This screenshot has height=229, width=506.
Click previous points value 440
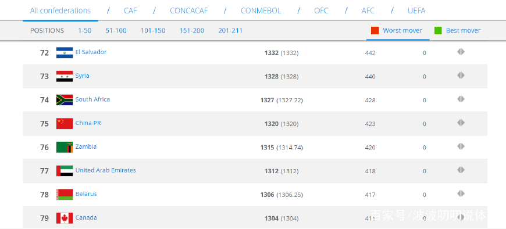370,77
